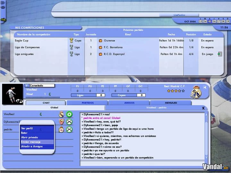Click the chat scrollbar down arrow
The height and width of the screenshot is (173, 231).
[x=206, y=157]
